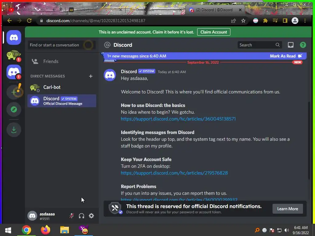Open media control icon in toolbar
The image size is (315, 236).
click(275, 21)
